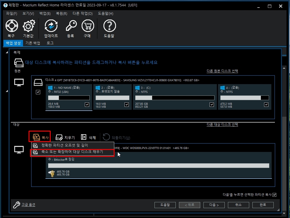Click the Advanced Options wrench icon
290x218 pixels.
coord(16,205)
